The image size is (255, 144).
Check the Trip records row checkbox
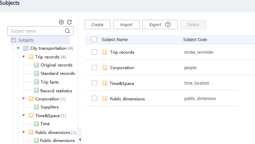pos(94,52)
